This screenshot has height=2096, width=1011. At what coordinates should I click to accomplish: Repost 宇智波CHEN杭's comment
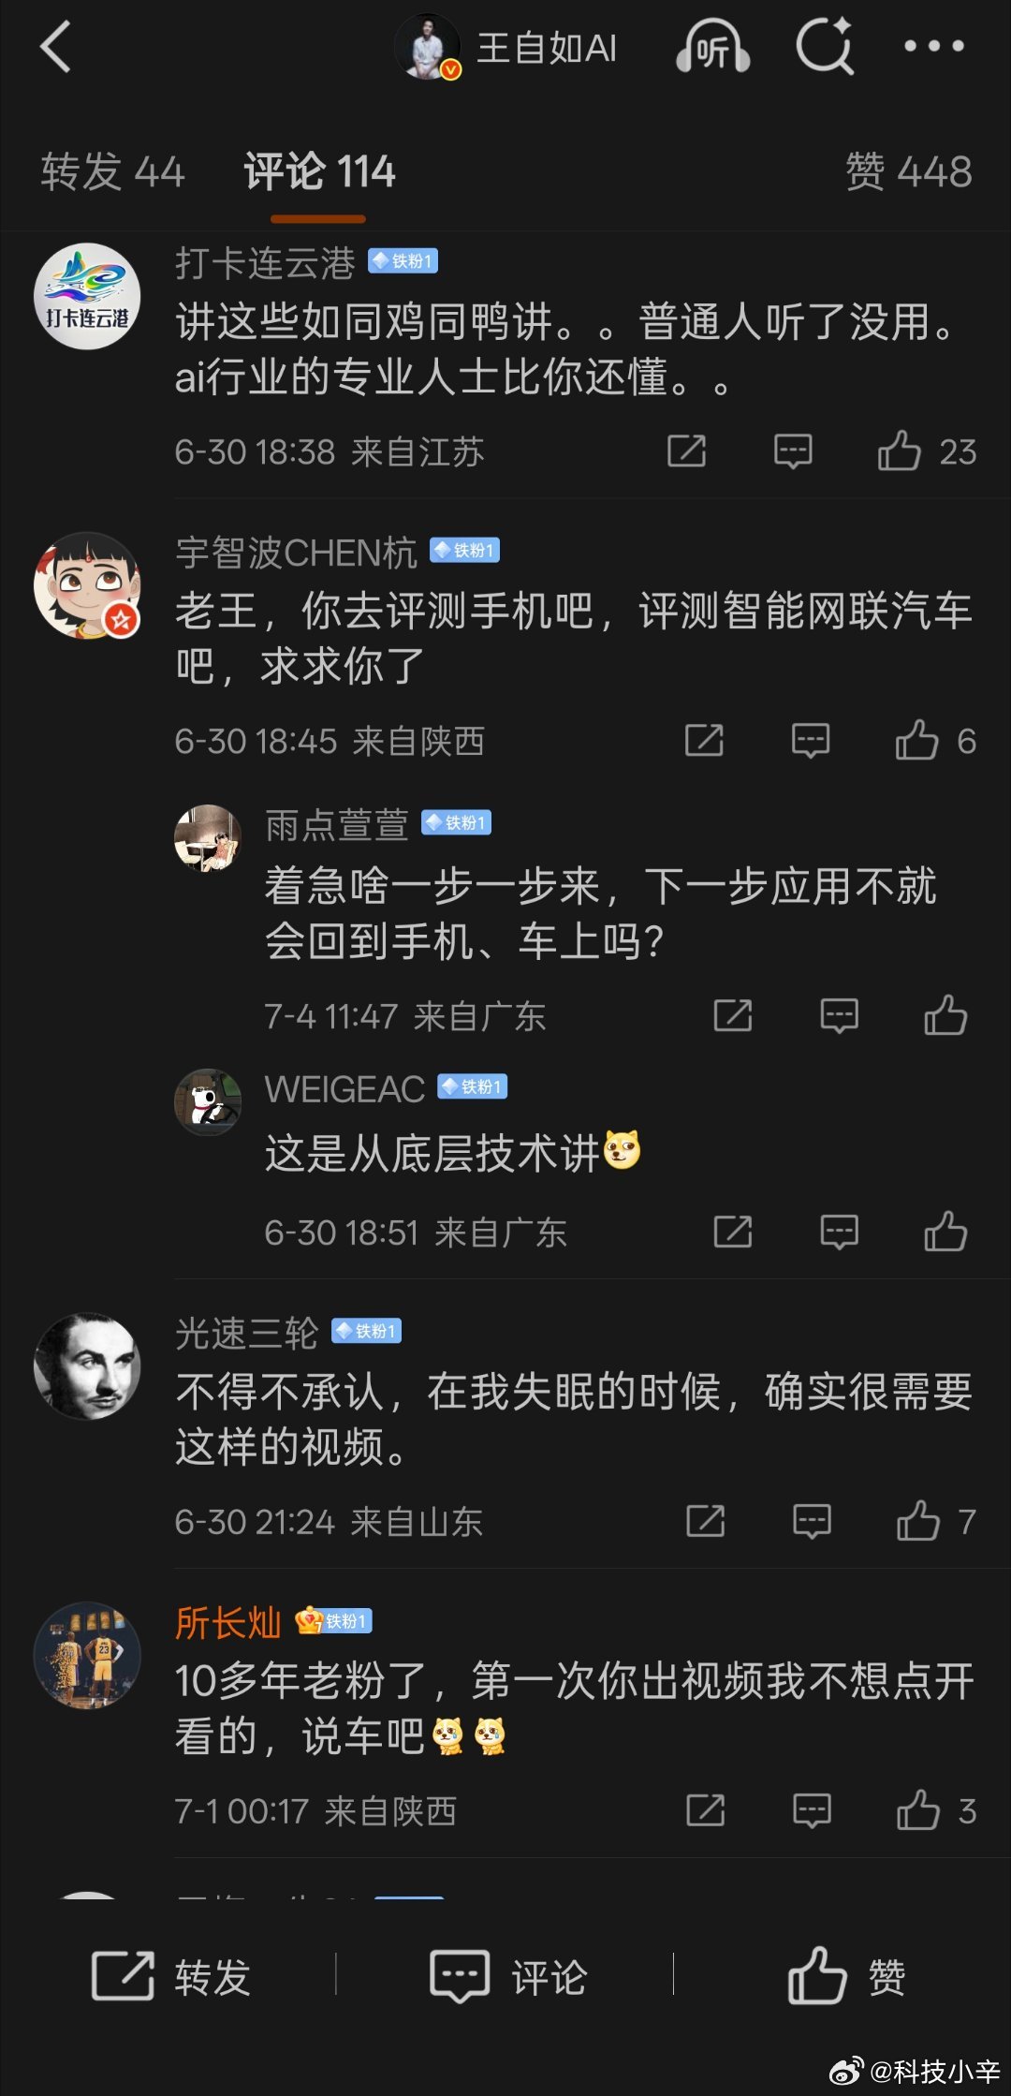pos(704,741)
